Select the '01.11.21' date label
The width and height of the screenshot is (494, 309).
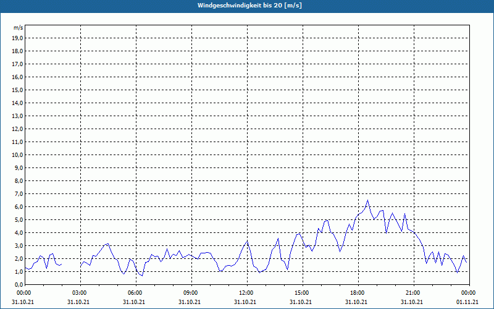(468, 302)
